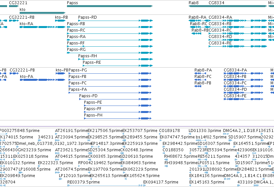Select protein CG8334-PC
274x187 pixels.
243,86
